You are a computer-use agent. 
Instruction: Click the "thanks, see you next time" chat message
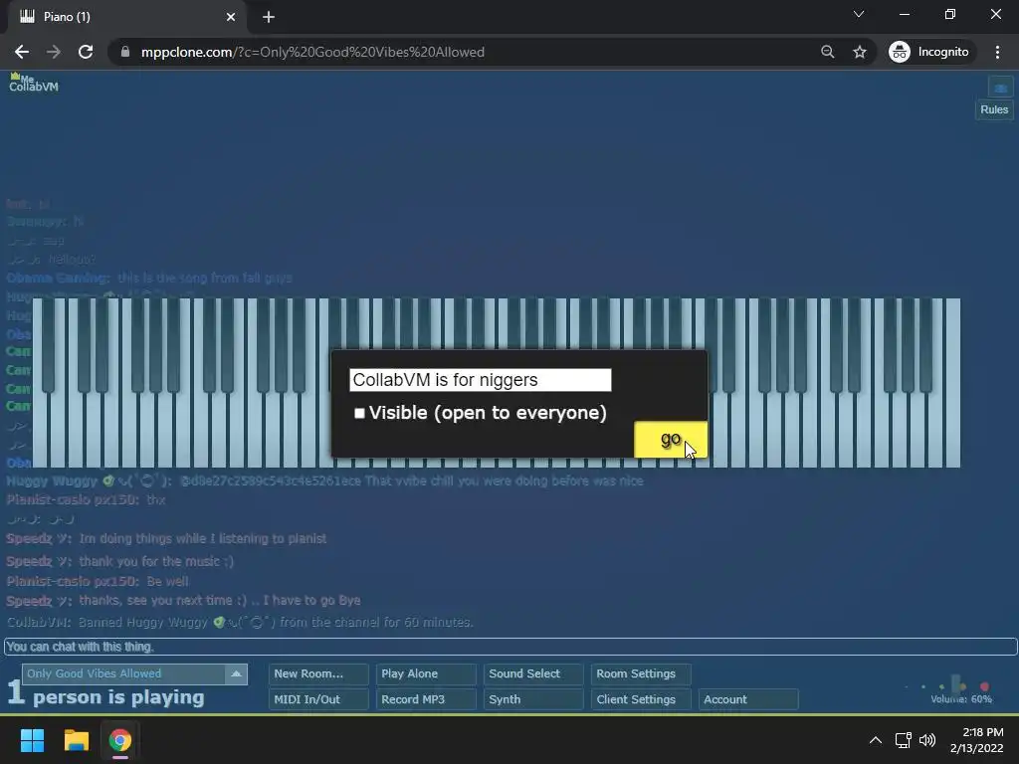click(x=220, y=600)
